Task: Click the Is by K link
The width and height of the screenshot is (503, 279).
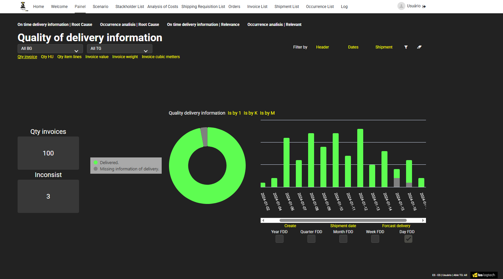Action: click(250, 113)
